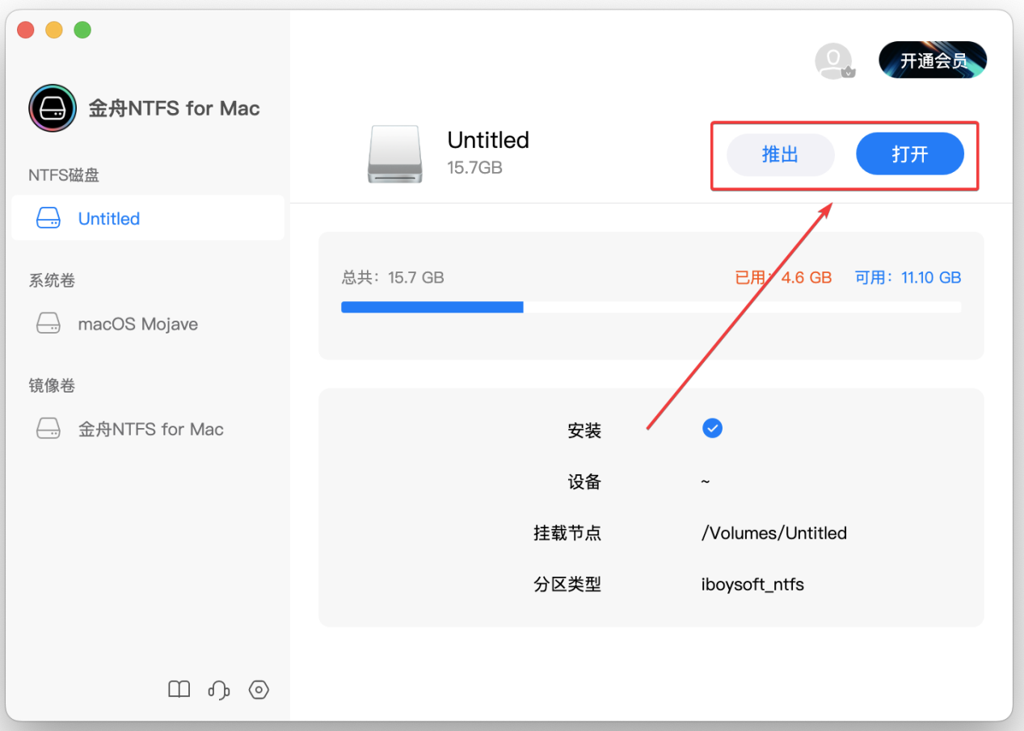1024x731 pixels.
Task: Close the window with the red button
Action: 26,30
